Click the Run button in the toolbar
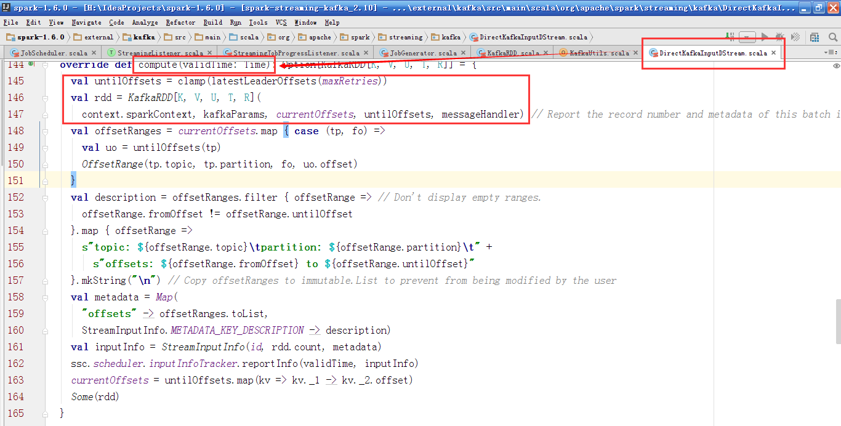Image resolution: width=841 pixels, height=426 pixels. [765, 37]
